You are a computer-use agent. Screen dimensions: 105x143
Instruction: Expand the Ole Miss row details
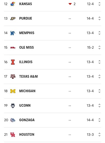99,48
